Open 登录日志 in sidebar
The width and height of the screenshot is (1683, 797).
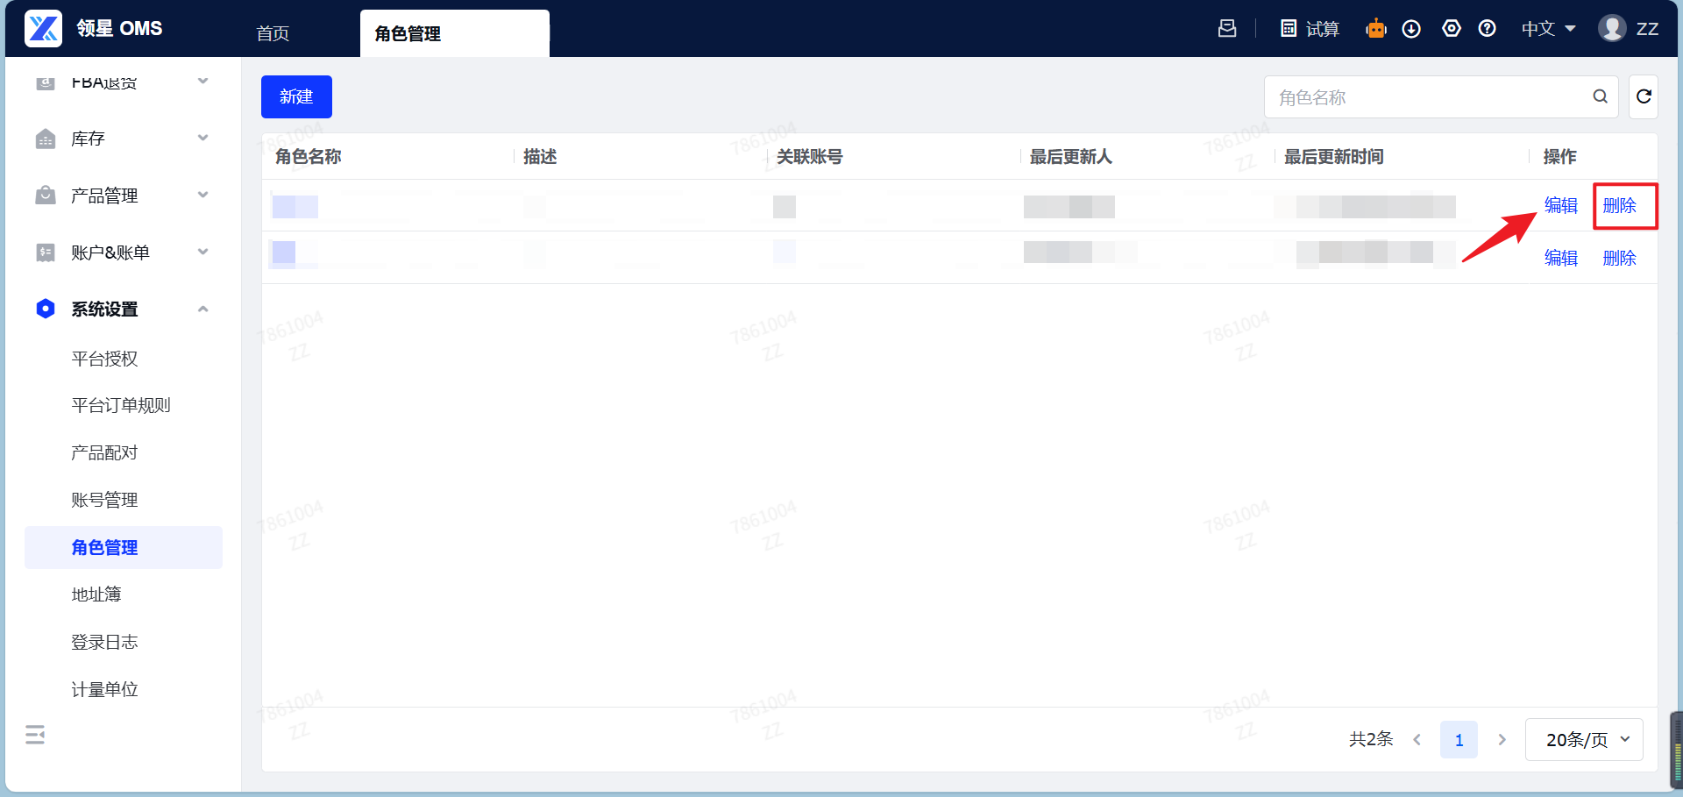[104, 642]
